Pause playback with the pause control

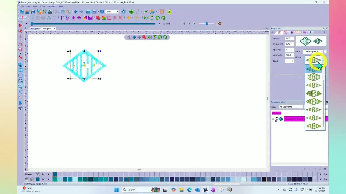(189, 23)
